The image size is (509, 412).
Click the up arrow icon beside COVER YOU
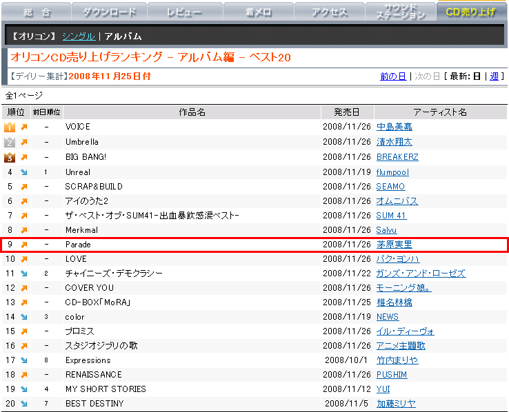pos(24,288)
